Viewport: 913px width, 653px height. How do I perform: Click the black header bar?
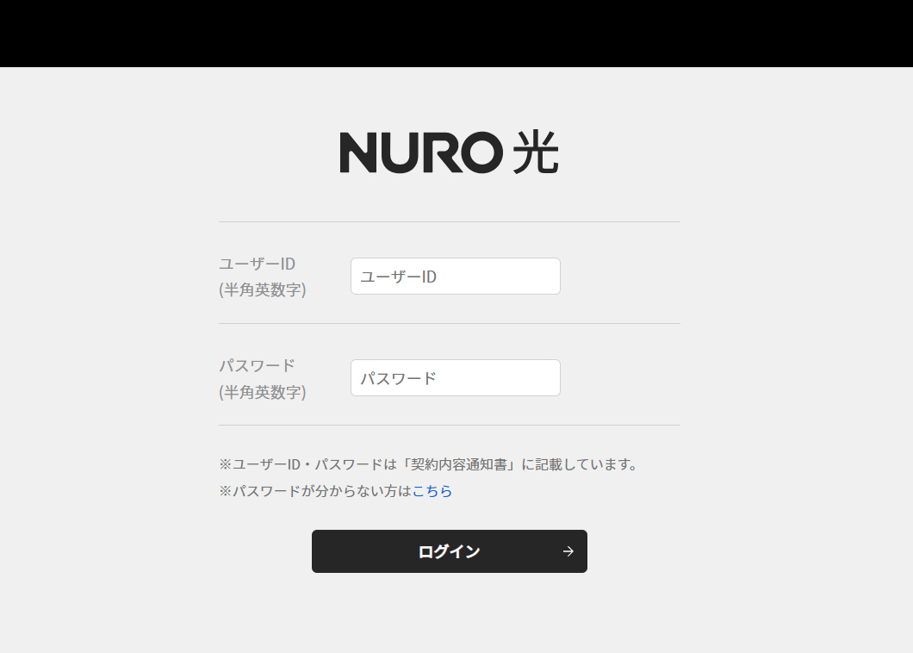[x=456, y=34]
